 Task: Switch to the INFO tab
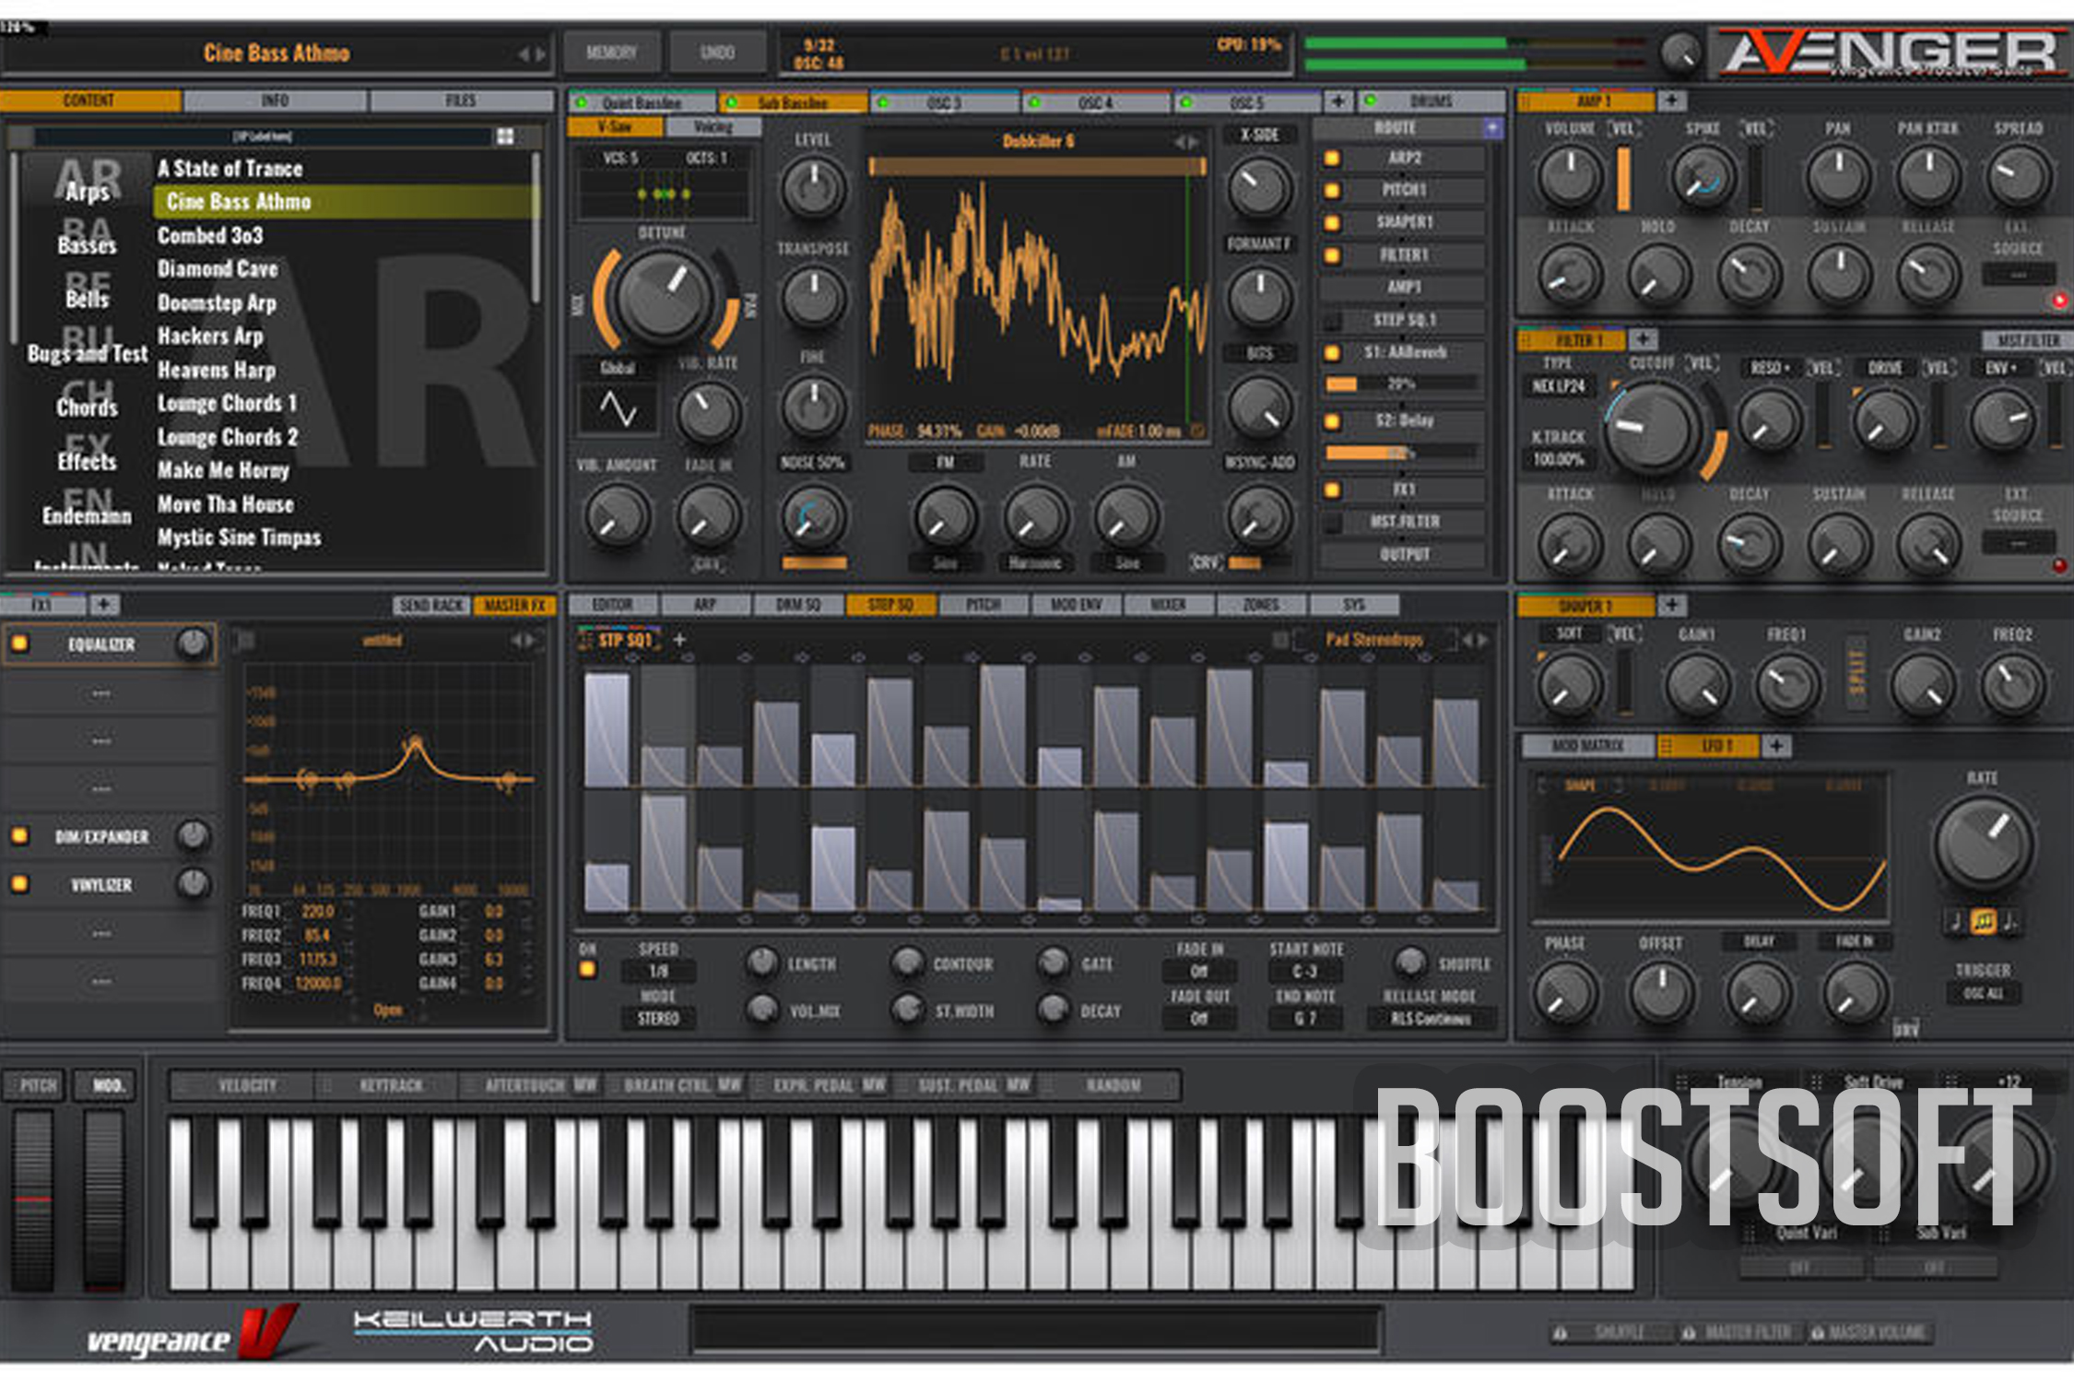(275, 100)
